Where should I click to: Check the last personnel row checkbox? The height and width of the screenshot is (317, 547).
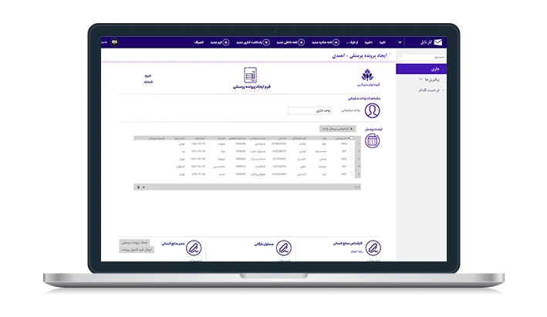[351, 174]
